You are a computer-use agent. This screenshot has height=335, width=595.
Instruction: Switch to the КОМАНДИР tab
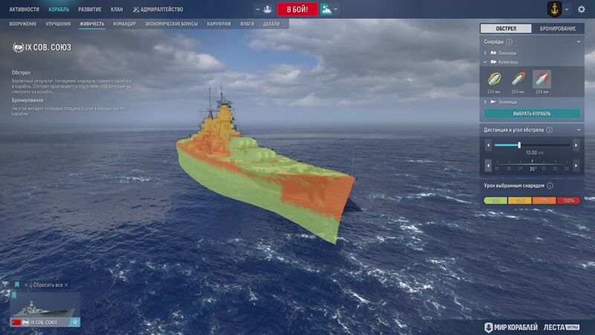click(124, 24)
